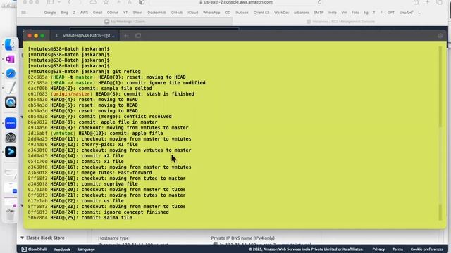Open AWS bookmark in favorites bar
The width and height of the screenshot is (451, 253).
coord(85,13)
